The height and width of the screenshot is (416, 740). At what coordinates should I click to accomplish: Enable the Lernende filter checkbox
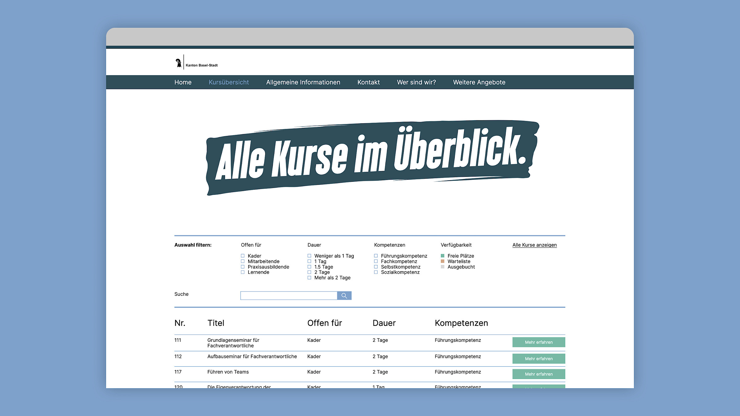243,272
